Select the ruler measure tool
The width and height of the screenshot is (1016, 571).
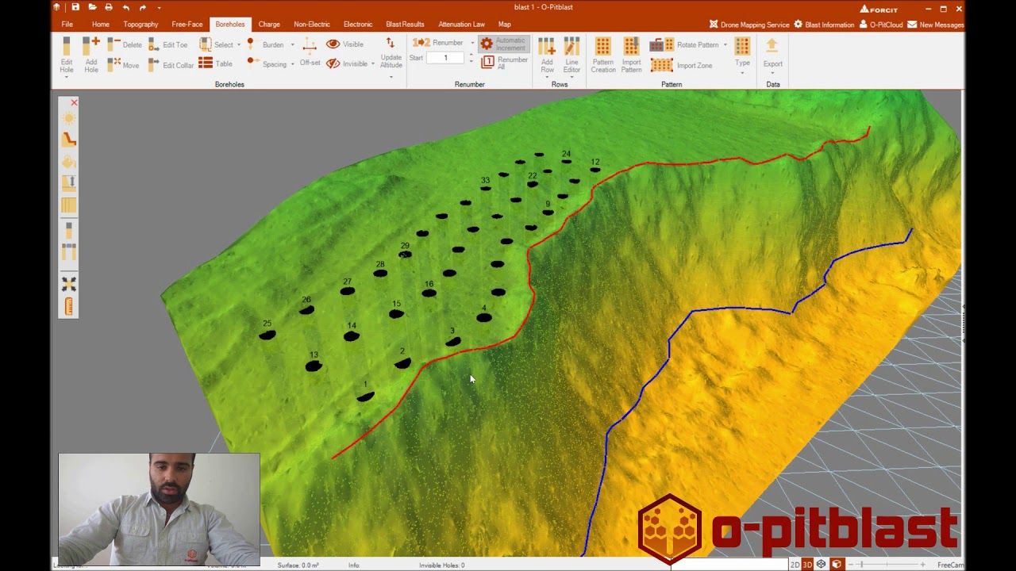[x=69, y=306]
